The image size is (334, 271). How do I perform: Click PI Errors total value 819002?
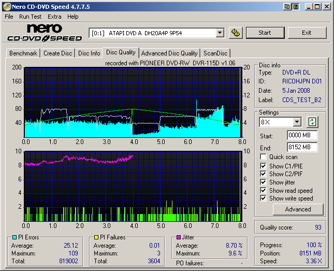[68, 261]
